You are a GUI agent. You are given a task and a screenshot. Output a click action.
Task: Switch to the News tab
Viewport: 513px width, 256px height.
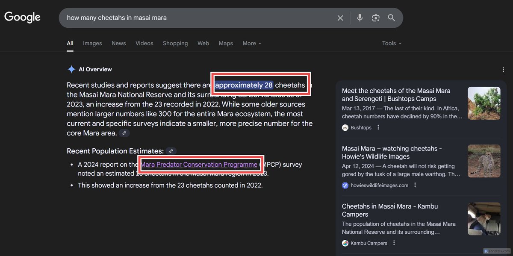coord(119,43)
